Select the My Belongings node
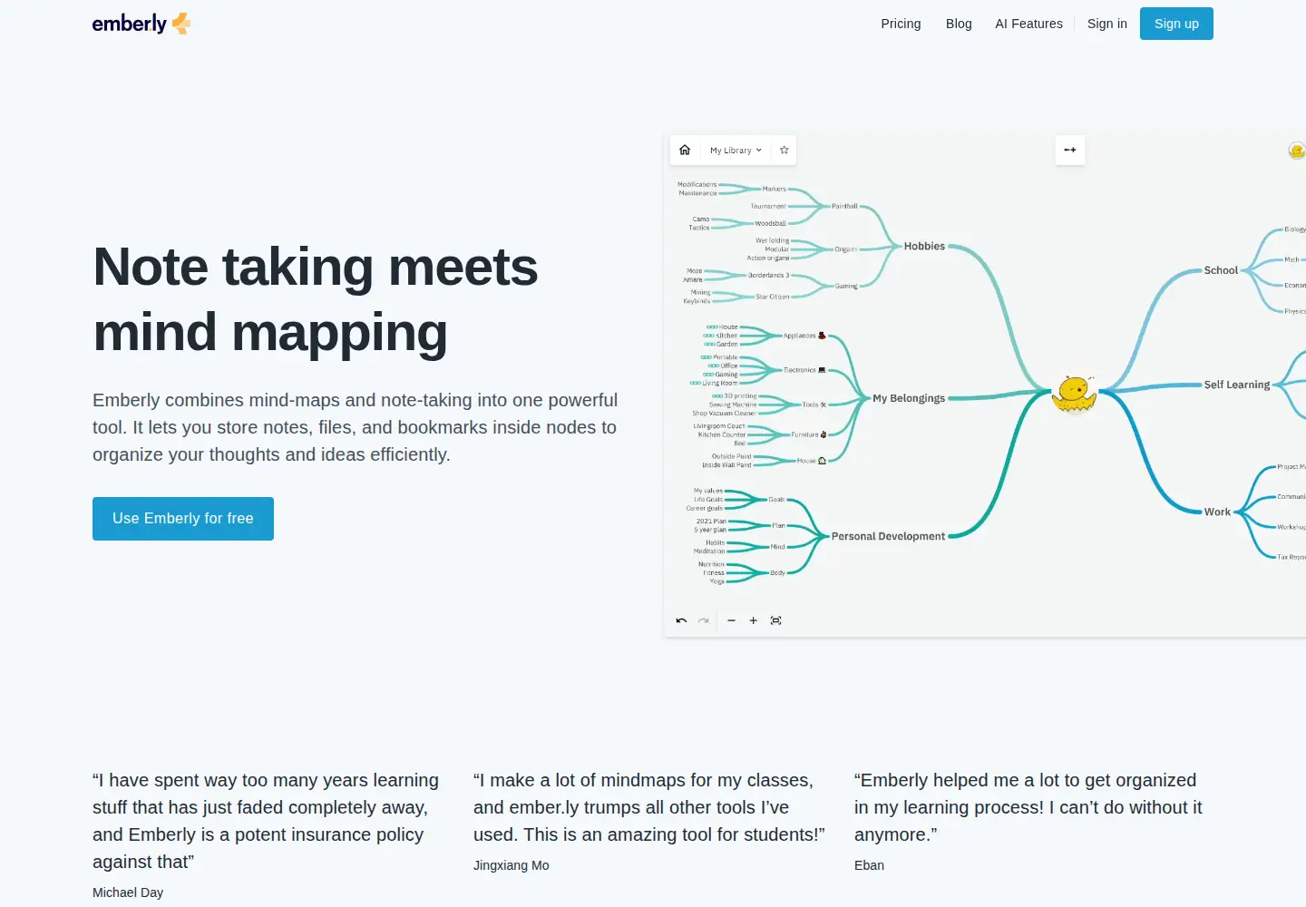 pos(909,398)
